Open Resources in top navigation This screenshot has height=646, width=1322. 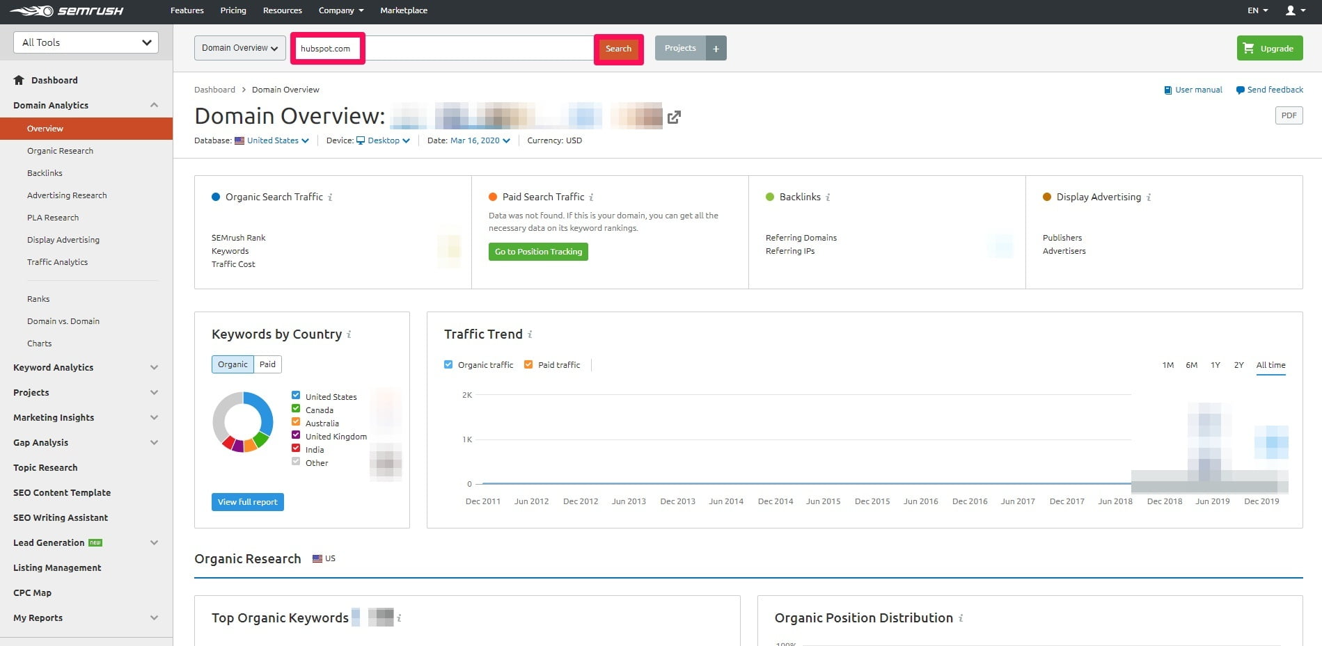pos(283,10)
